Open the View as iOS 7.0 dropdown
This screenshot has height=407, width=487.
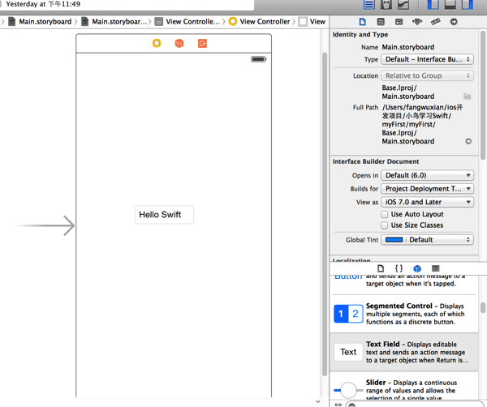point(428,202)
